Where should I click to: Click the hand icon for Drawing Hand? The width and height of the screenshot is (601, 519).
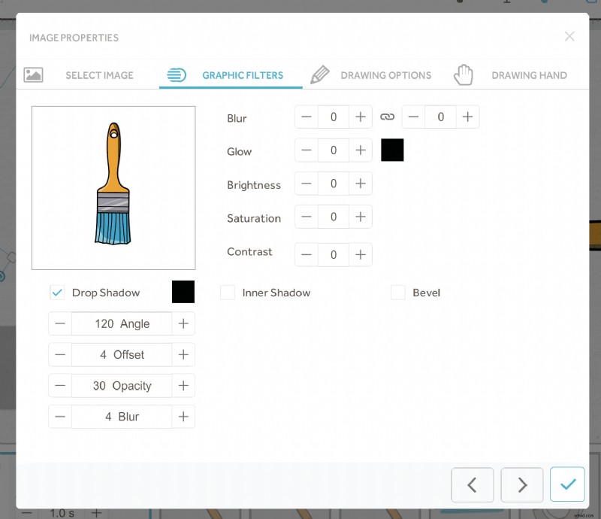464,74
